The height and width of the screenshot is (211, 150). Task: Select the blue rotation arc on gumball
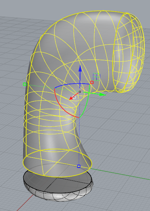(x=72, y=85)
